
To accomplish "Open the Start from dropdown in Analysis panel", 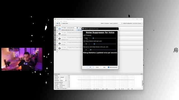I will click(63, 77).
